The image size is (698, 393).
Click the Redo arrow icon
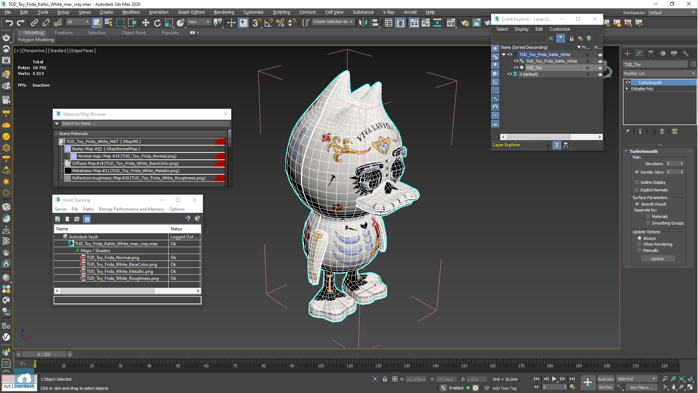coord(21,23)
